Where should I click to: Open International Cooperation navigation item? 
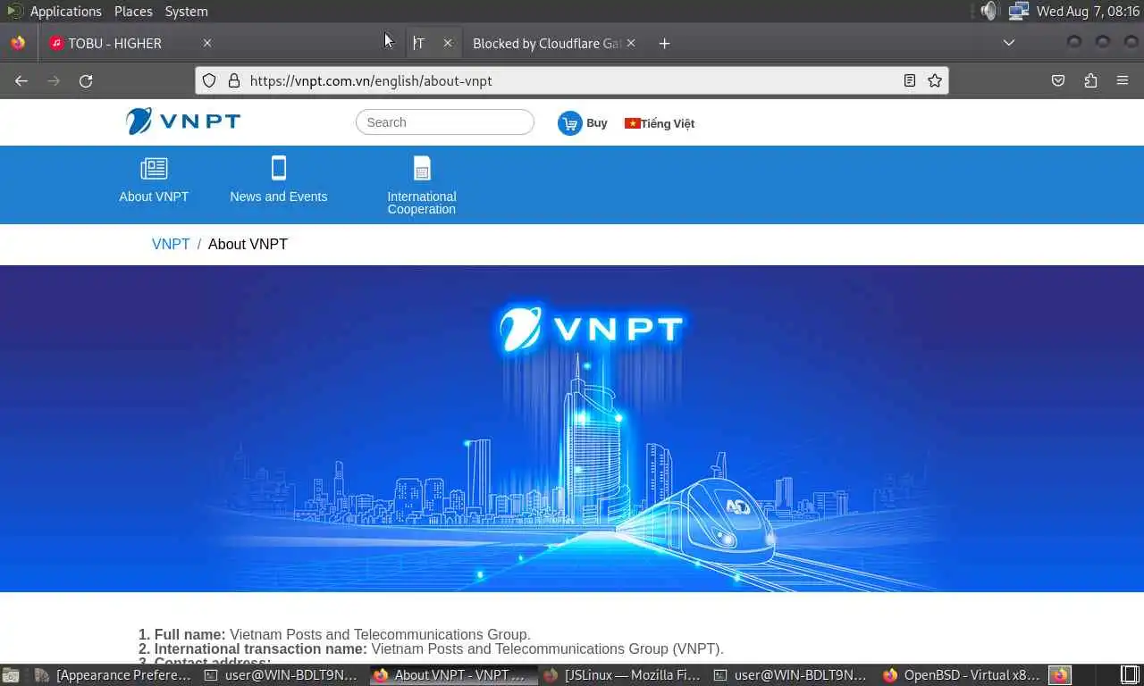click(422, 203)
